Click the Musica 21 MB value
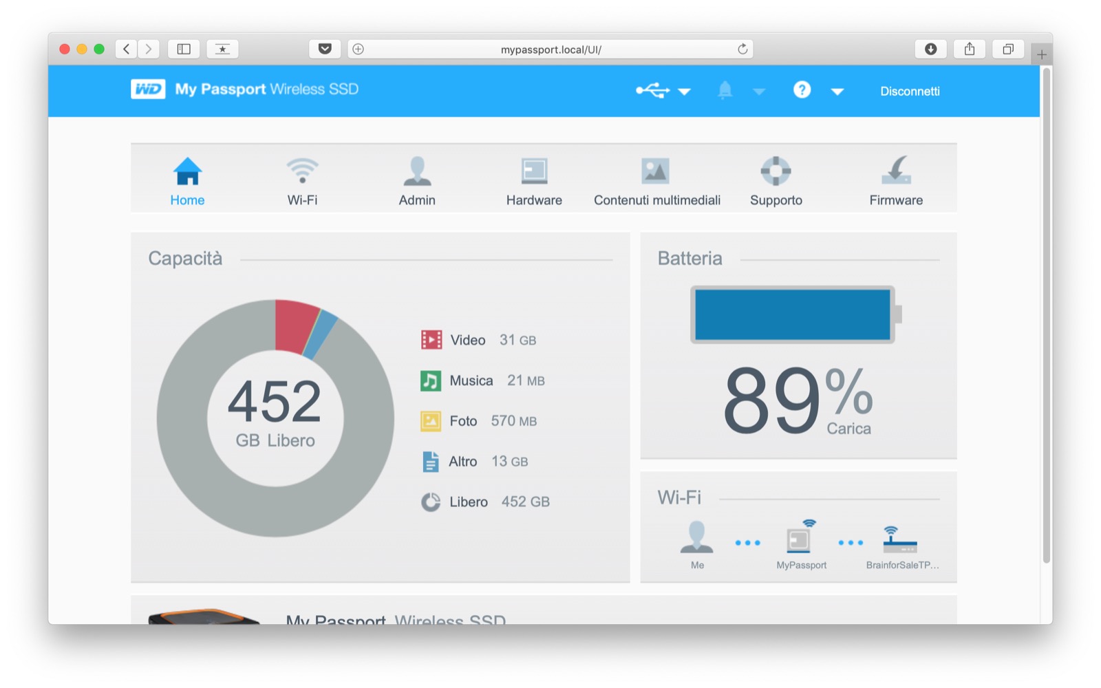The image size is (1101, 688). pyautogui.click(x=526, y=380)
